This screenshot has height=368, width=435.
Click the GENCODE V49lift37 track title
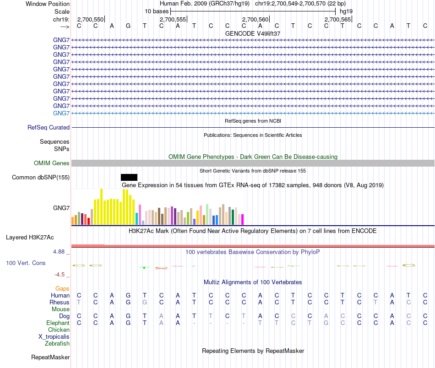(253, 33)
